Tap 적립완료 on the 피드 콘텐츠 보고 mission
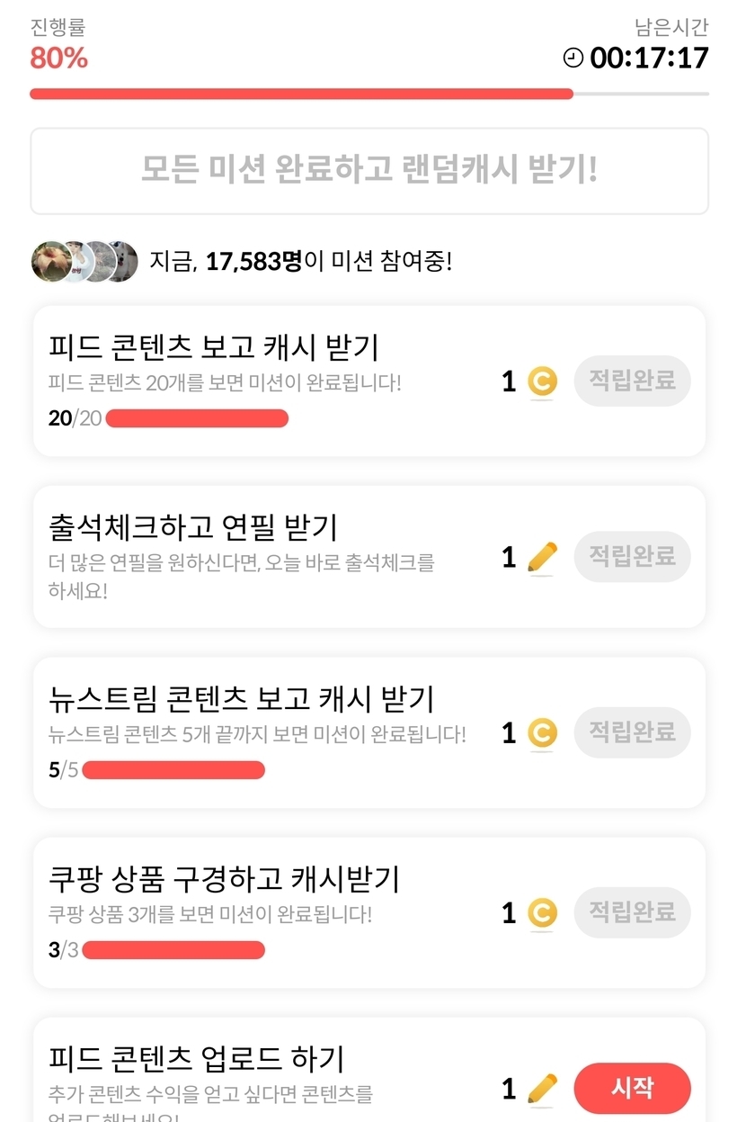 tap(632, 381)
